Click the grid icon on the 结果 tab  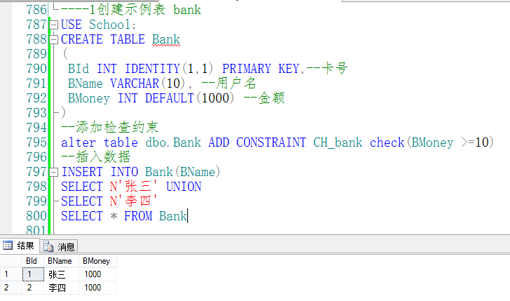coord(8,246)
